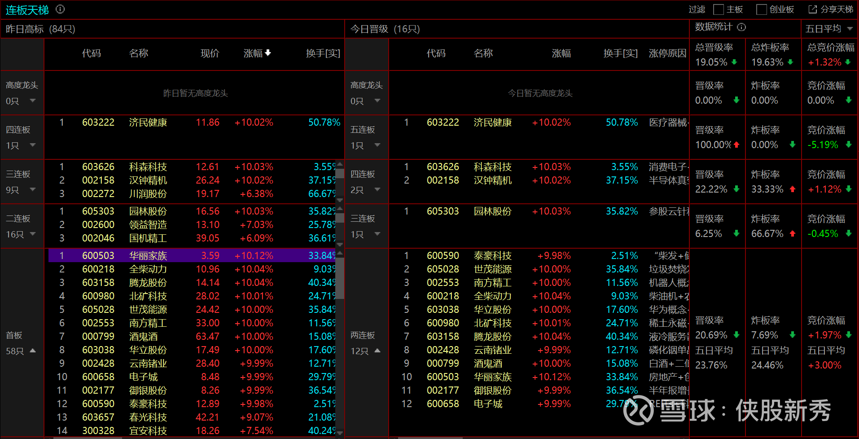
Task: Expand today's 三连板 1只 group
Action: click(377, 234)
